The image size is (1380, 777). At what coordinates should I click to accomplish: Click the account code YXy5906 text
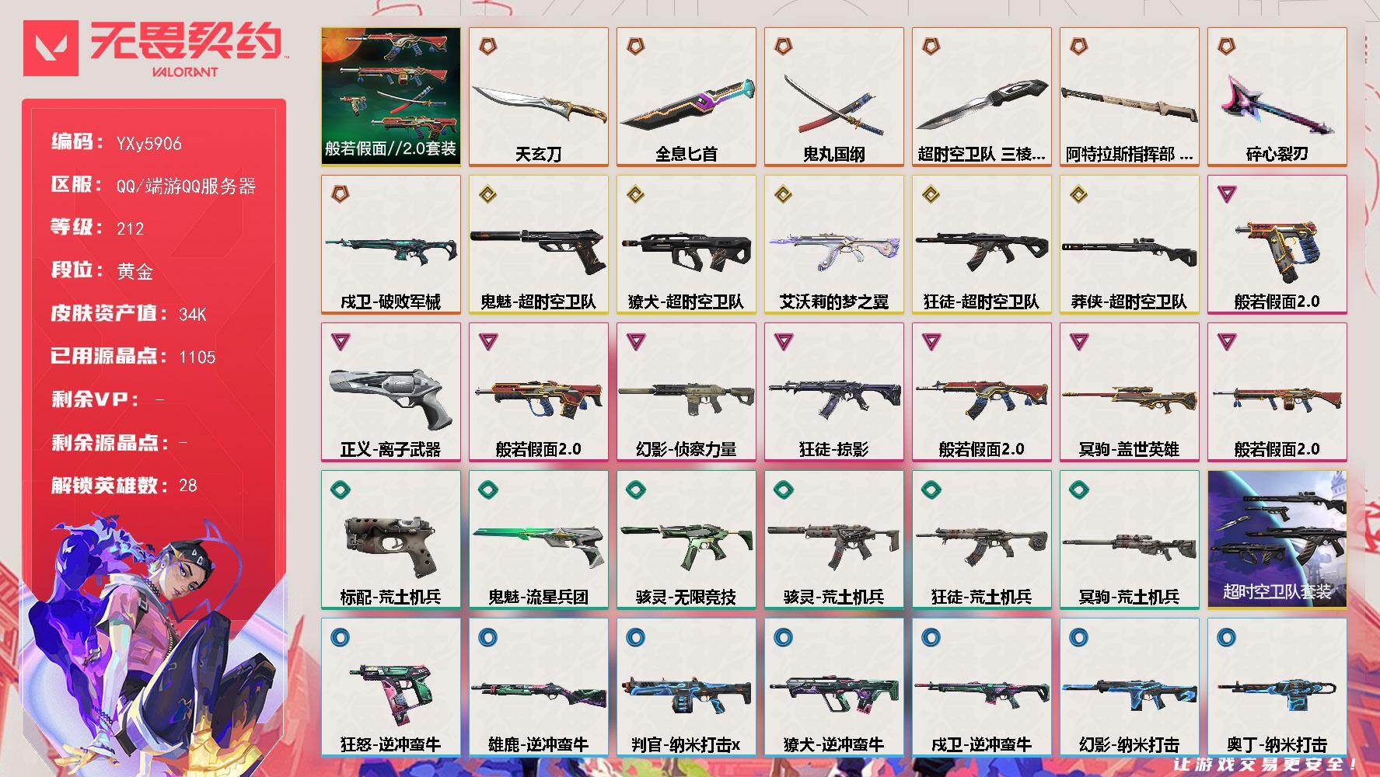tap(148, 144)
